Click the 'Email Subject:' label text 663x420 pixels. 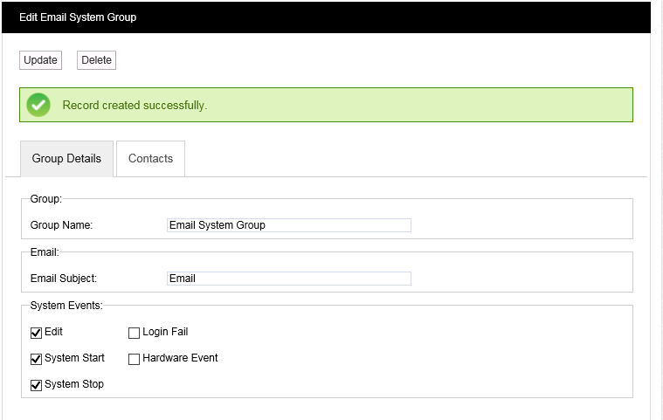click(x=64, y=279)
